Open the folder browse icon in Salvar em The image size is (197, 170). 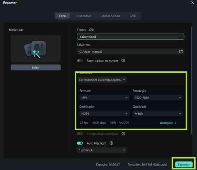(181, 51)
